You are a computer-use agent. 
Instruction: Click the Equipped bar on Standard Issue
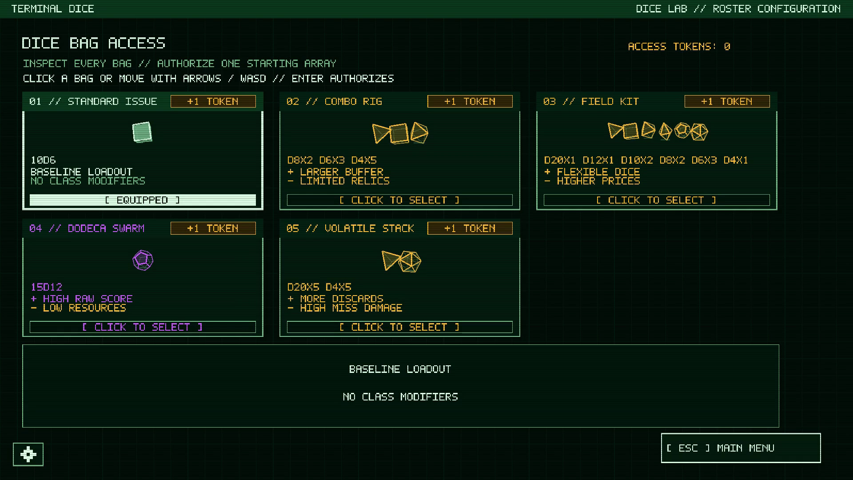tap(143, 200)
